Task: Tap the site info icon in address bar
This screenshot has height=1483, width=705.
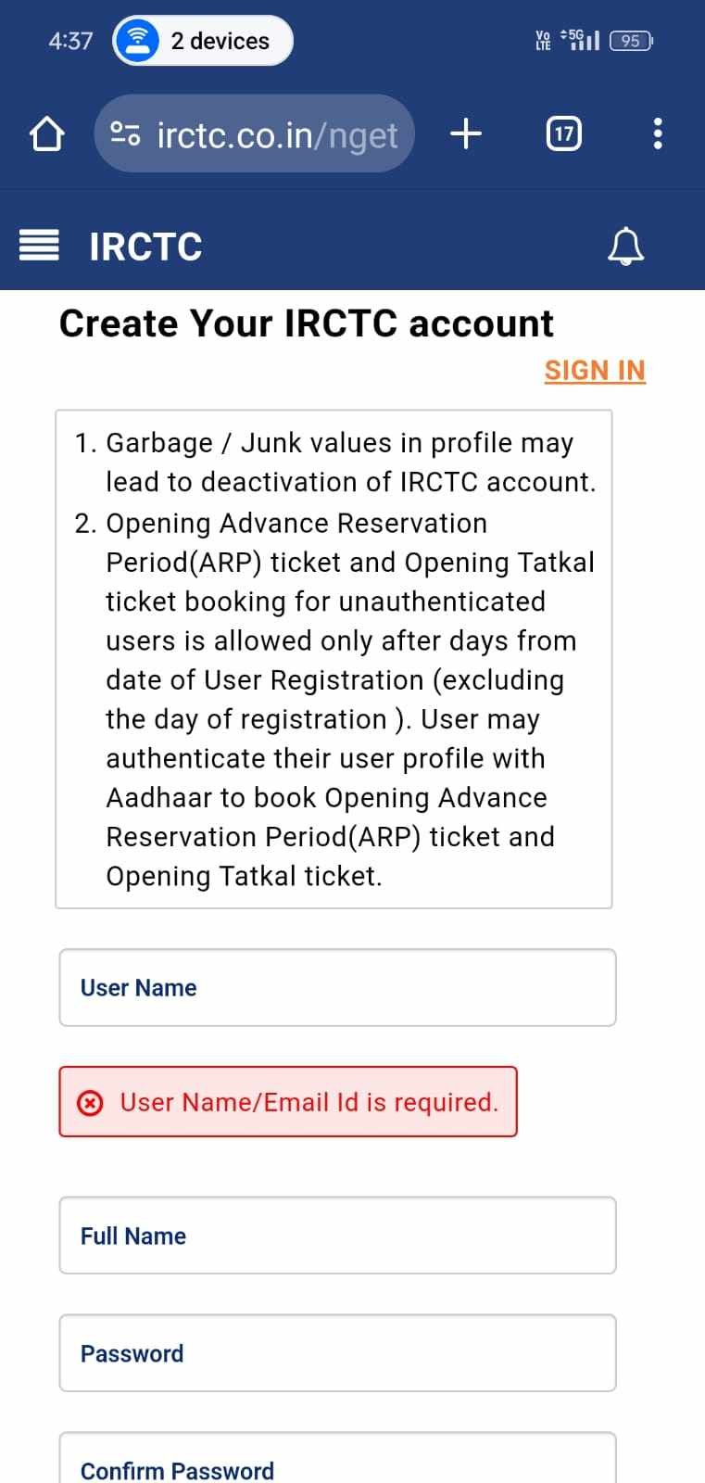Action: click(x=125, y=134)
